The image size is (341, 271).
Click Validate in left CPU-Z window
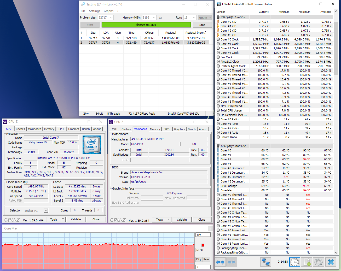coord(76,219)
